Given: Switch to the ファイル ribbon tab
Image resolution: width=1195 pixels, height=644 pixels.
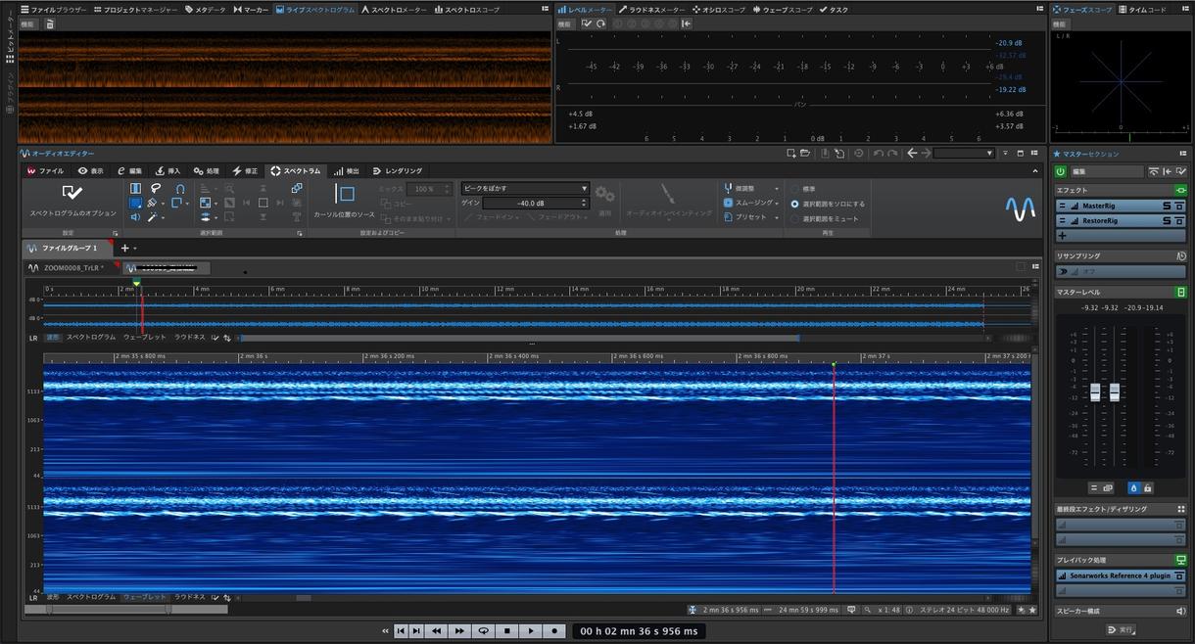Looking at the screenshot, I should 45,170.
